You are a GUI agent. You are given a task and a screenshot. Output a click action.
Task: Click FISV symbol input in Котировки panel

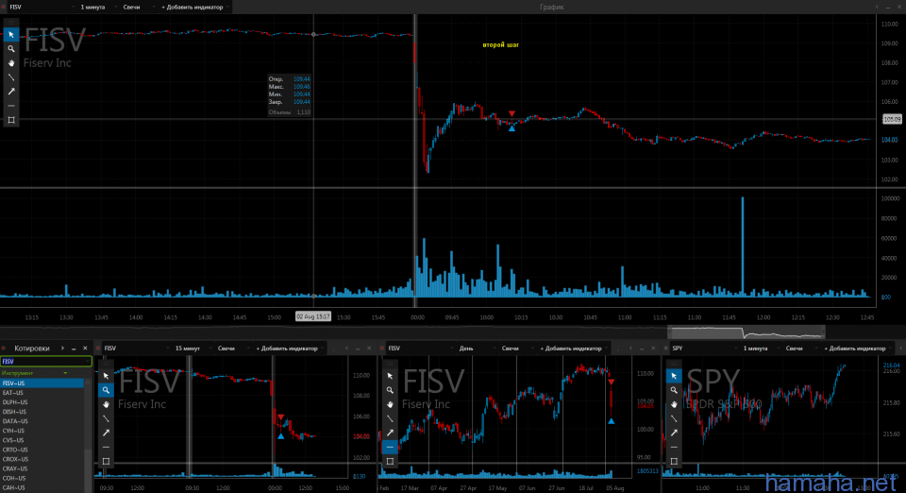click(45, 361)
